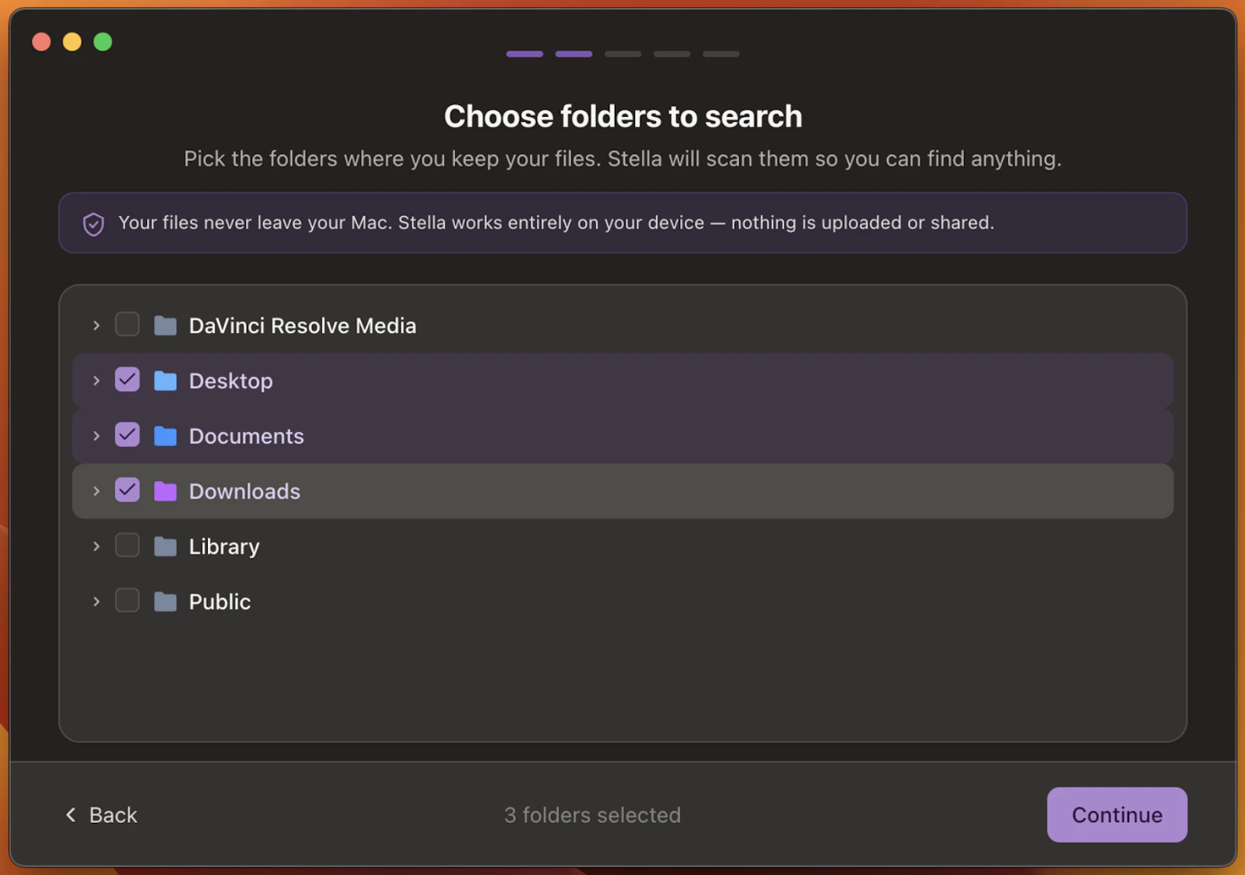Expand the Public folder chevron
Image resolution: width=1245 pixels, height=875 pixels.
(96, 602)
